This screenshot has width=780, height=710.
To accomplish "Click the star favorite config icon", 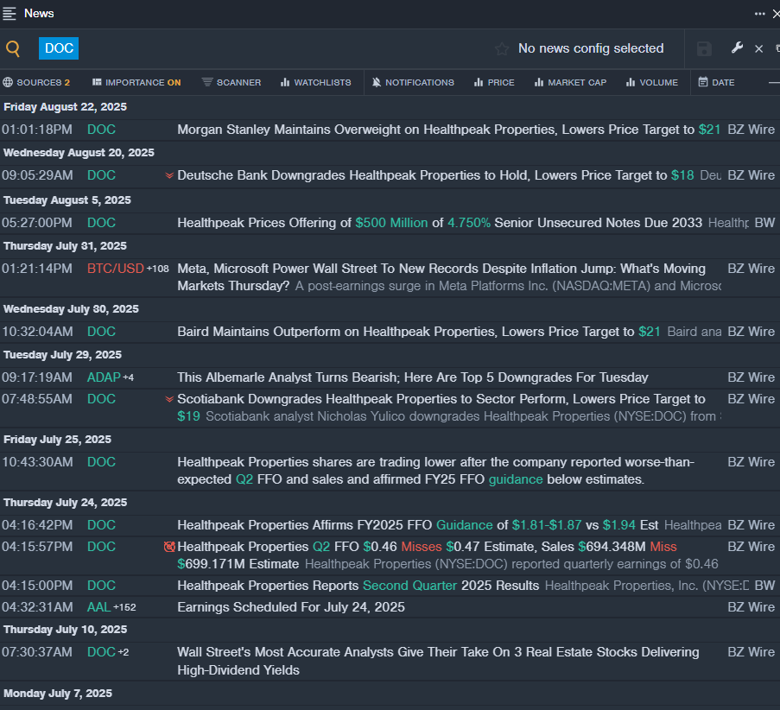I will point(502,48).
